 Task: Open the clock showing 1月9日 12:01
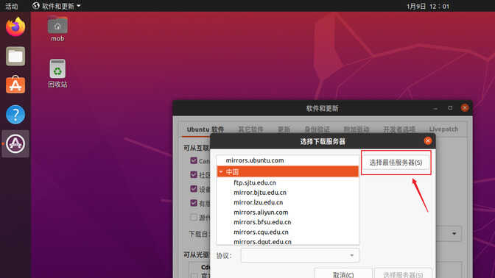coord(428,7)
